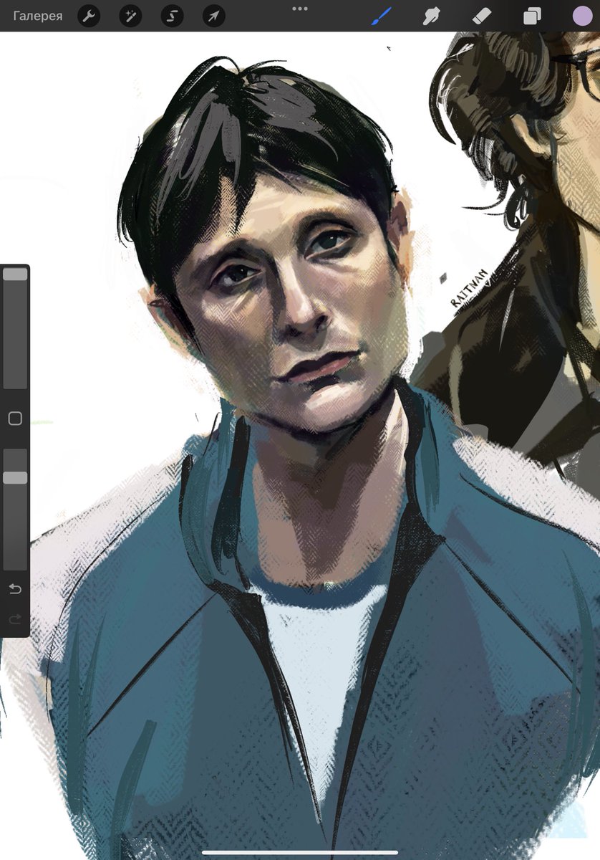Activate the Transform arrow tool
Viewport: 600px width, 860px height.
(x=213, y=16)
